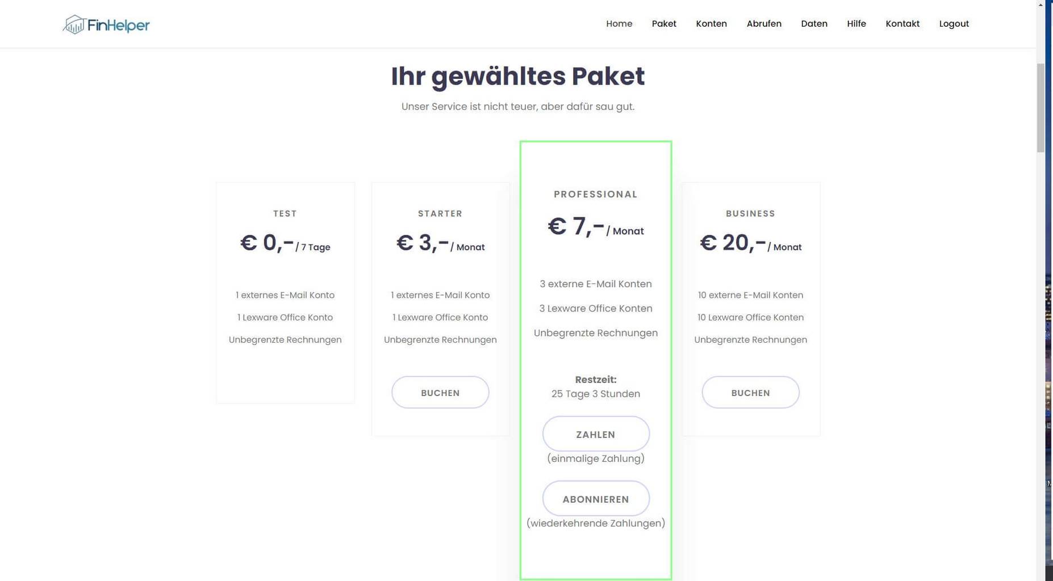Select Abrufen in the top navigation
This screenshot has width=1053, height=581.
coord(763,24)
